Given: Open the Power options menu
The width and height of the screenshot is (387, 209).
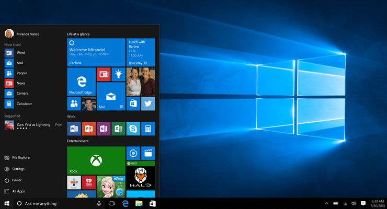Looking at the screenshot, I should click(x=17, y=180).
